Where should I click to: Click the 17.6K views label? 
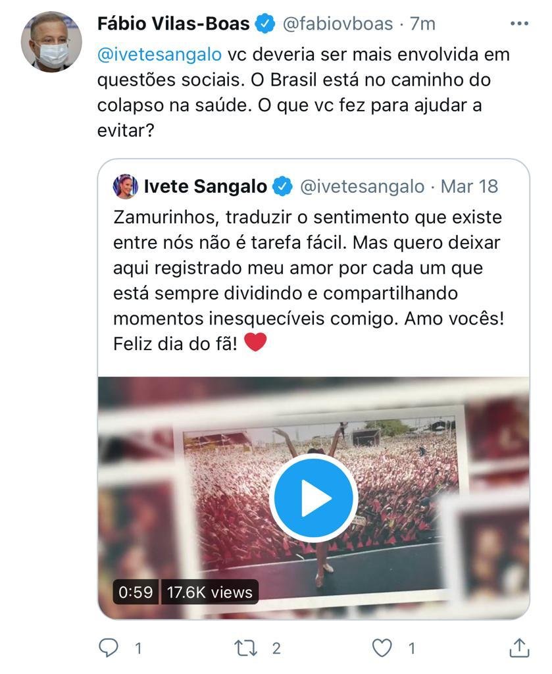tap(210, 592)
